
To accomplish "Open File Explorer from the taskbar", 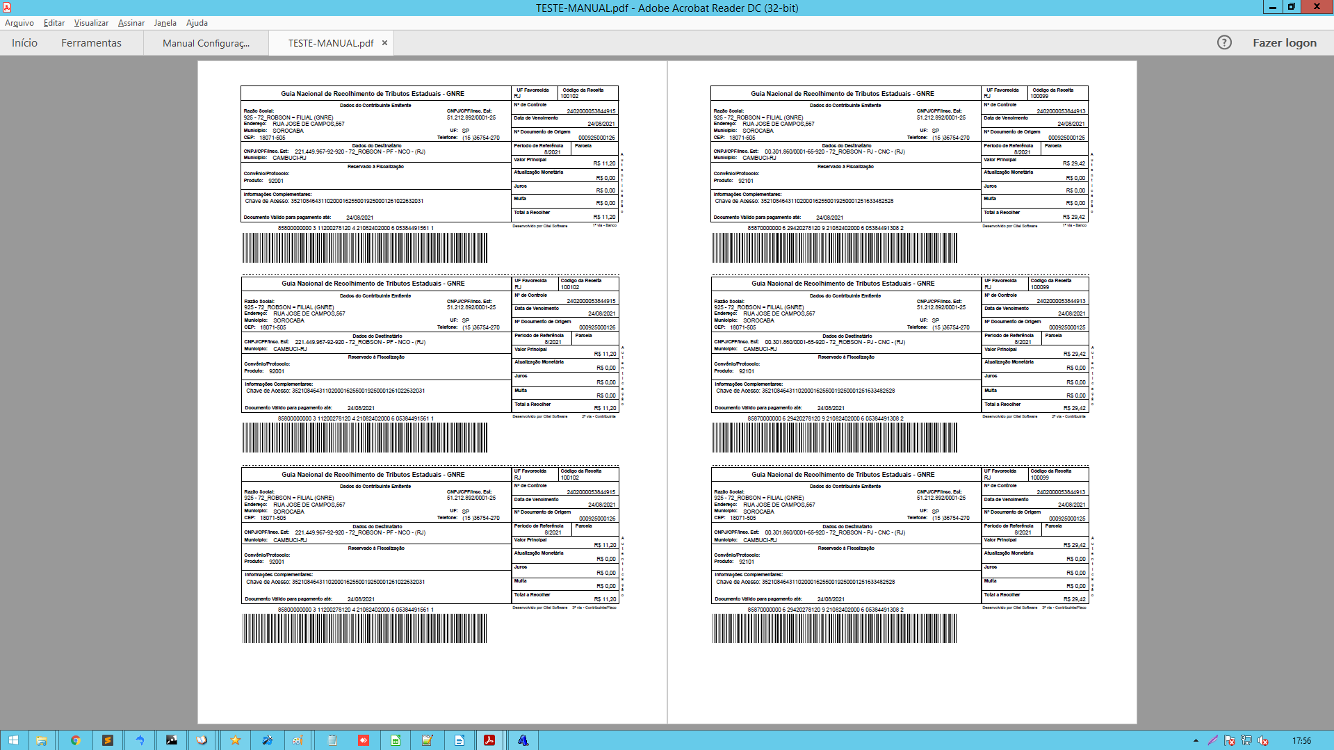I will pyautogui.click(x=42, y=740).
